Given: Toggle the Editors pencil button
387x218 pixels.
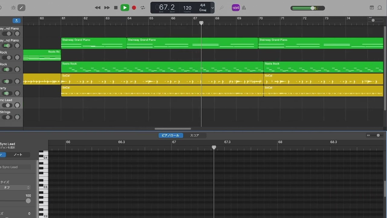Looking at the screenshot, I should pyautogui.click(x=21, y=8).
